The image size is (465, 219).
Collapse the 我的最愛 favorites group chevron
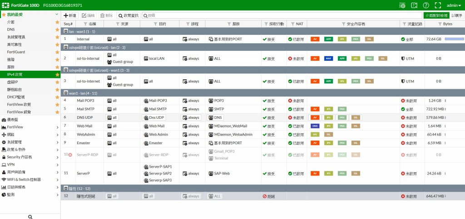pos(57,15)
